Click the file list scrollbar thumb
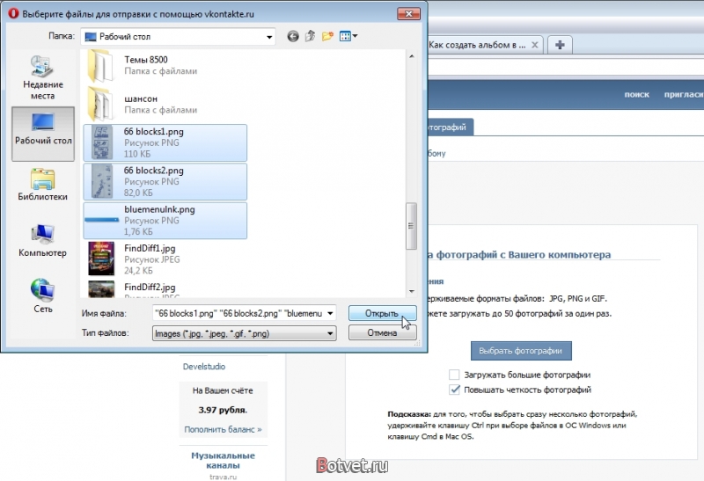Viewport: 704px width, 481px height. point(411,226)
